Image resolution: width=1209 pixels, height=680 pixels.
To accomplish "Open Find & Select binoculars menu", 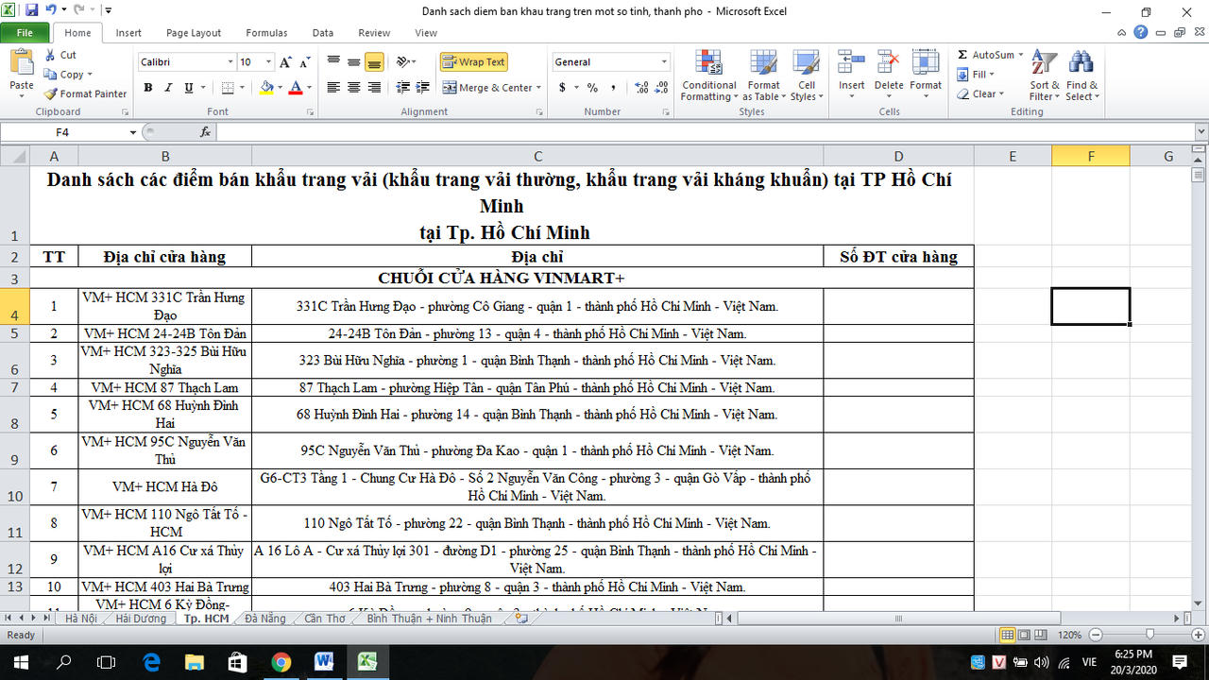I will pos(1081,76).
